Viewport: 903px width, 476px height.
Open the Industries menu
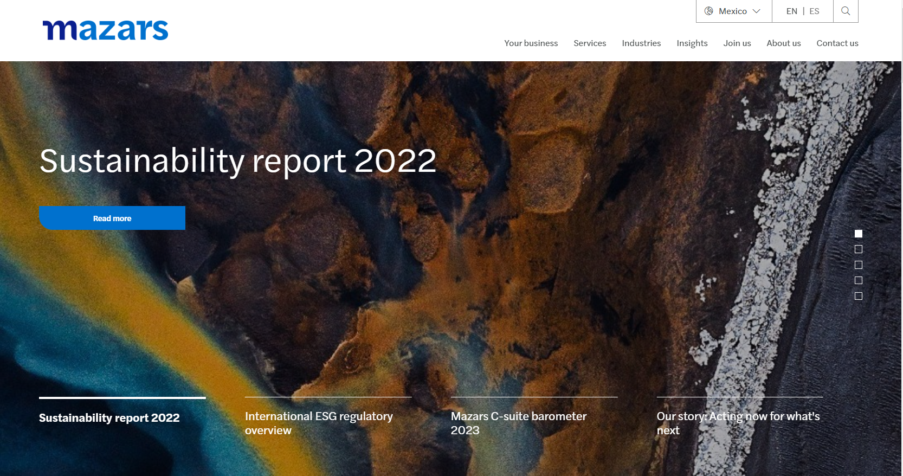tap(641, 43)
